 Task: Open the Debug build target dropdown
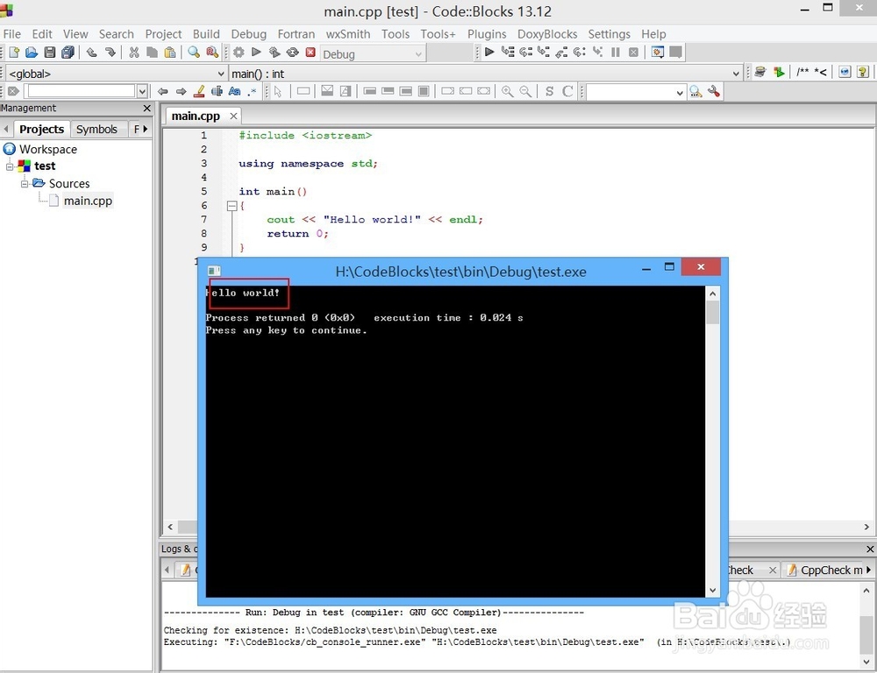point(373,53)
